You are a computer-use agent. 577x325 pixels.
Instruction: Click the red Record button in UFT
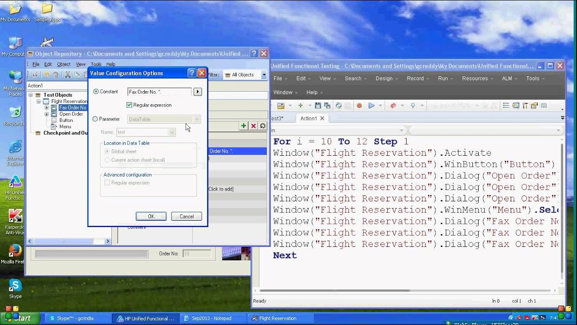click(359, 106)
